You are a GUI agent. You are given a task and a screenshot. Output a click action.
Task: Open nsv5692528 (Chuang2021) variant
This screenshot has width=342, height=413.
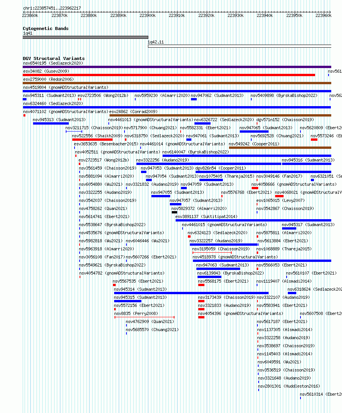(277, 136)
